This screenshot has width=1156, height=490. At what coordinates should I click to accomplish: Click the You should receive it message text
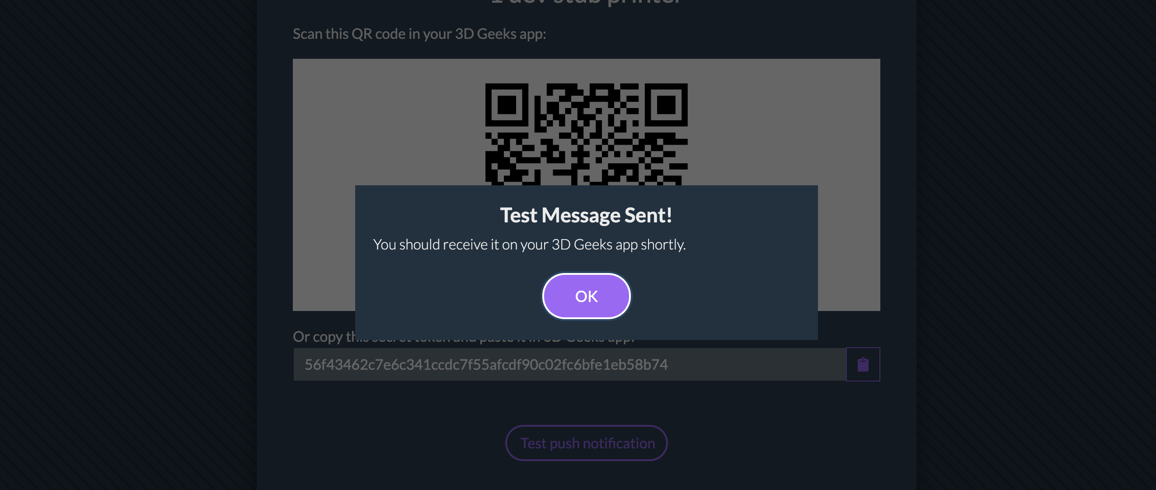[529, 245]
